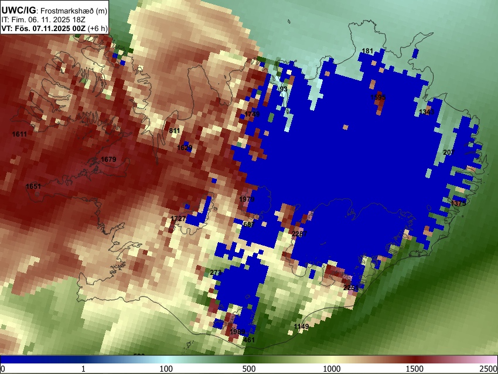The width and height of the screenshot is (498, 374).
Task: Click the color scale legend bar
Action: coord(249,359)
